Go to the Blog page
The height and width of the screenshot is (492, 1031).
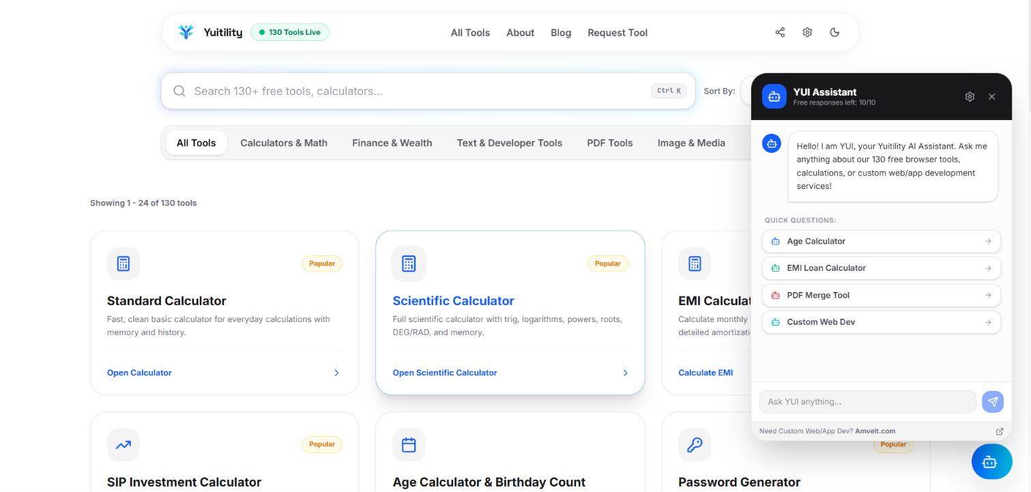click(x=561, y=33)
